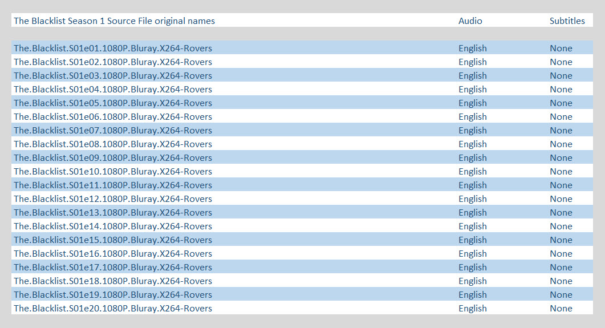Select file name The.Blacklist.S01e04.1080P.Bluray.X264-Rovers
Image resolution: width=605 pixels, height=328 pixels.
(x=113, y=90)
